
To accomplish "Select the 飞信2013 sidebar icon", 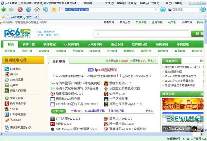I will 7,120.
